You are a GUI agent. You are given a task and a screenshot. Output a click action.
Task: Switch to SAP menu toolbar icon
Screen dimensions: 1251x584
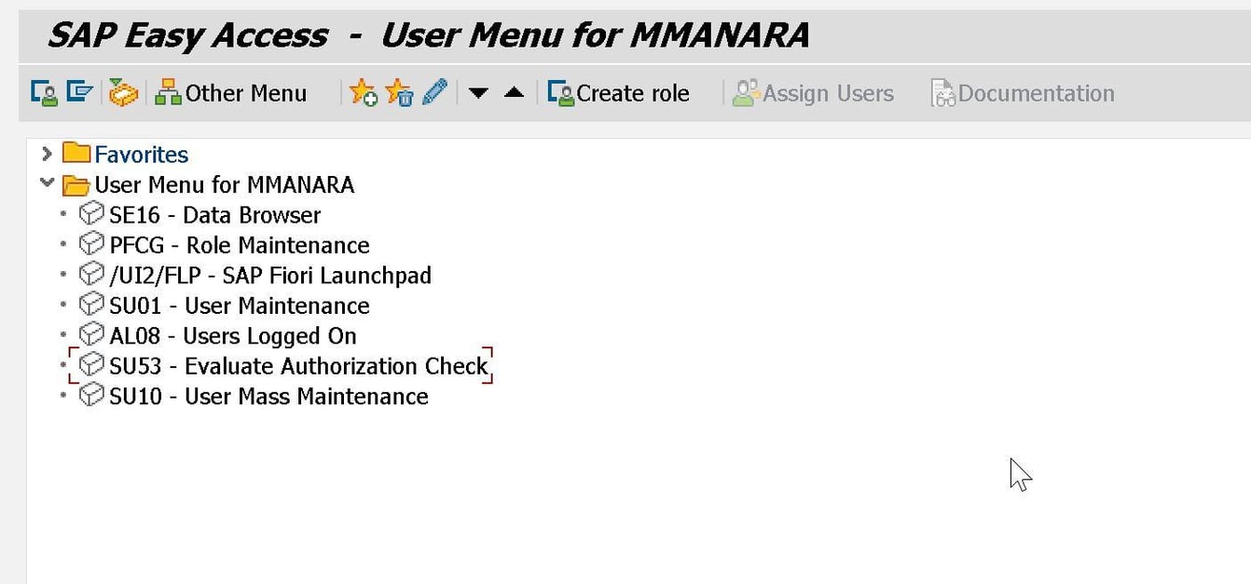[x=80, y=93]
